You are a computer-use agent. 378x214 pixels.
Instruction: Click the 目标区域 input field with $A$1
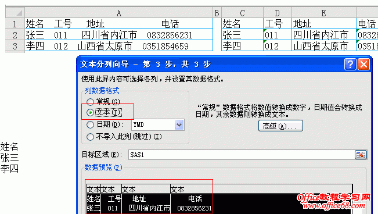(241, 155)
